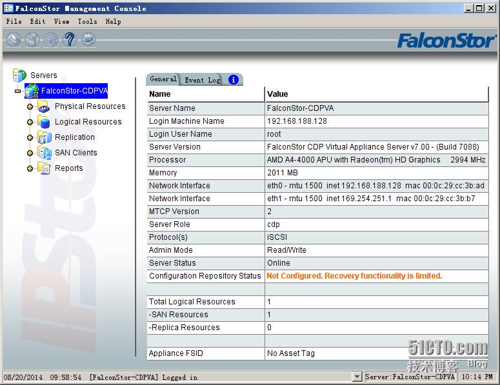Select Replication tree label

(x=75, y=137)
